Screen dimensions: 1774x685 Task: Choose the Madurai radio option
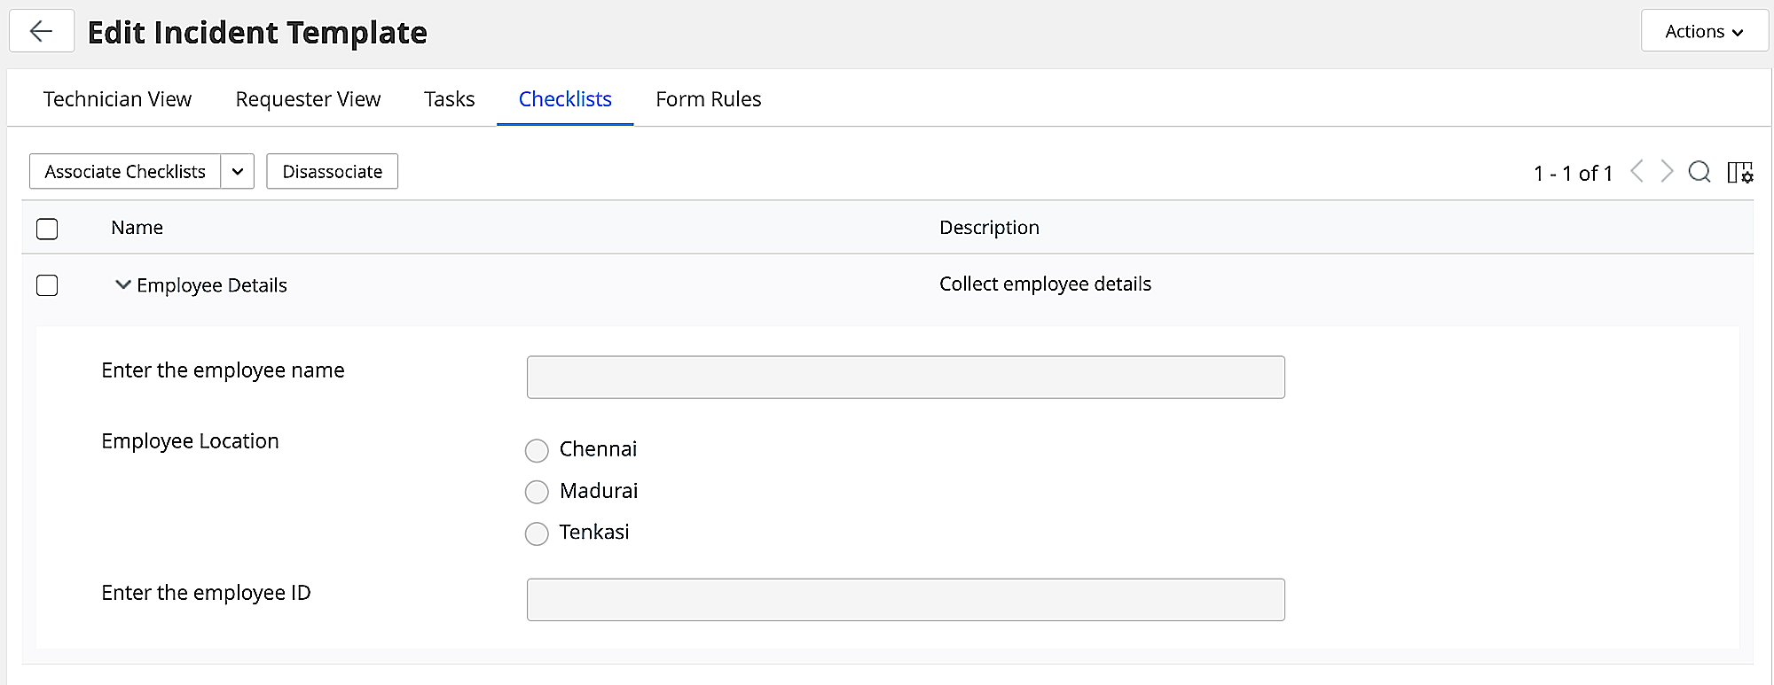point(537,492)
